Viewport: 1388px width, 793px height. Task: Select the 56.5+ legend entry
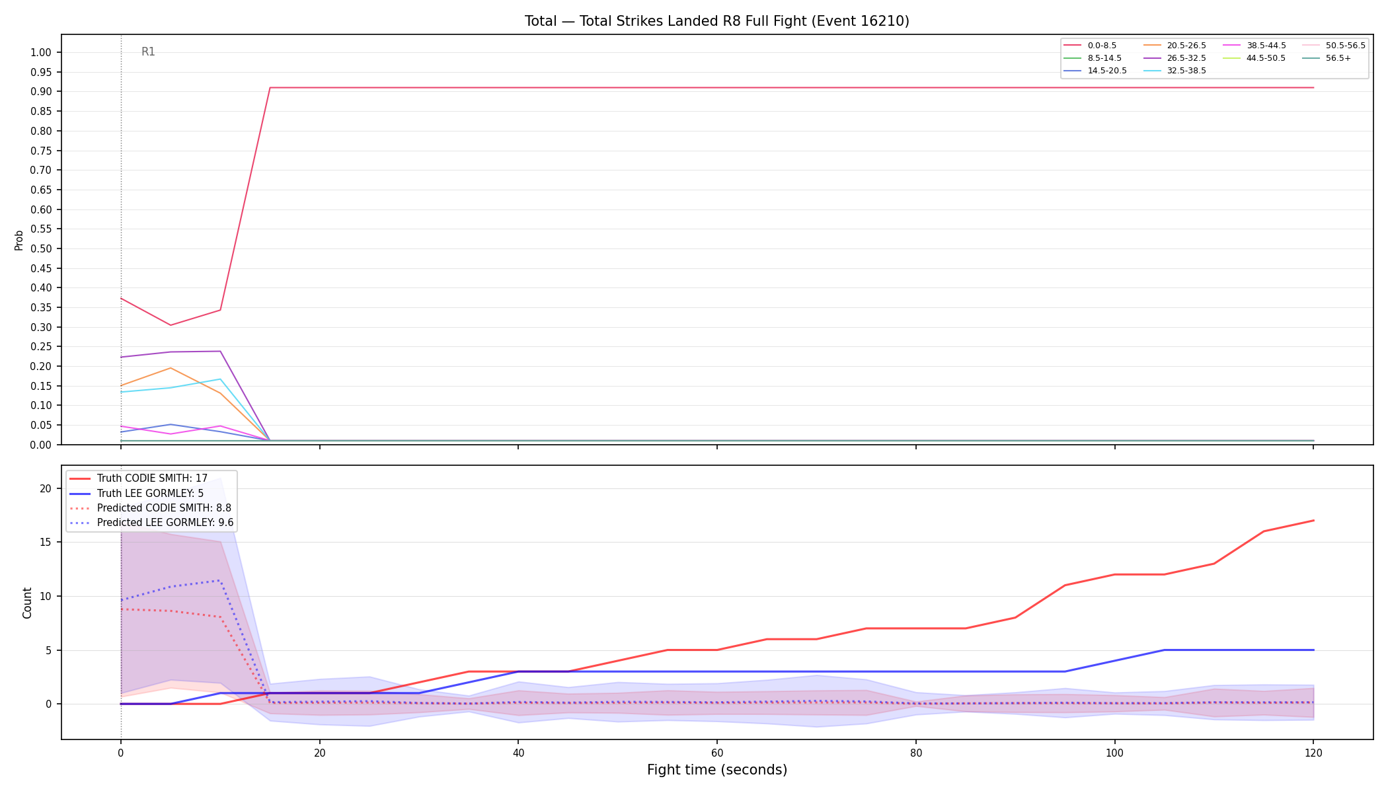pyautogui.click(x=1327, y=58)
